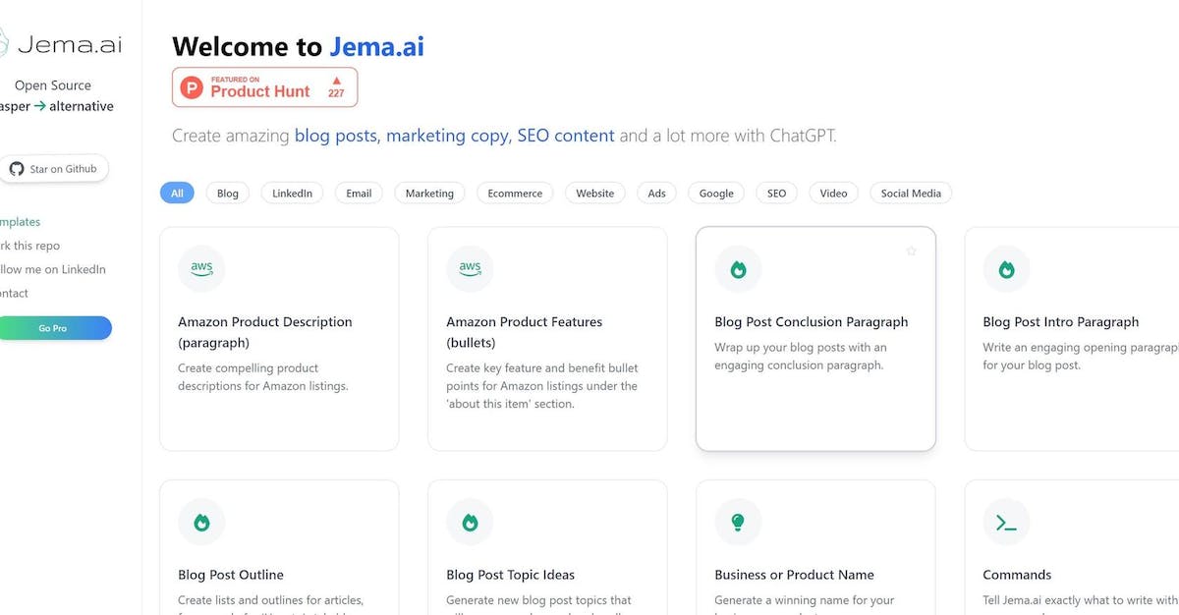Open the Follow me on LinkedIn link
The width and height of the screenshot is (1179, 615).
click(x=53, y=269)
